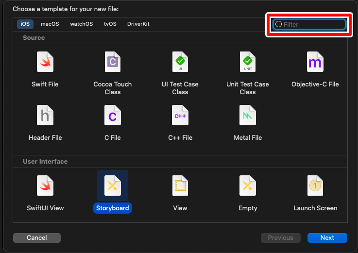Click the "Launch Screen" label text

click(315, 208)
